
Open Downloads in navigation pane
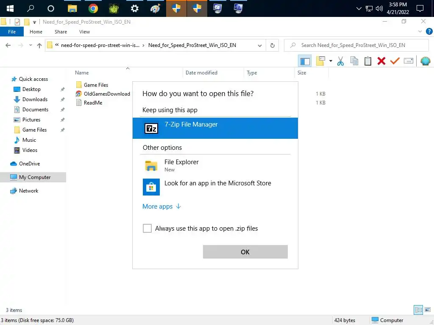(x=35, y=99)
